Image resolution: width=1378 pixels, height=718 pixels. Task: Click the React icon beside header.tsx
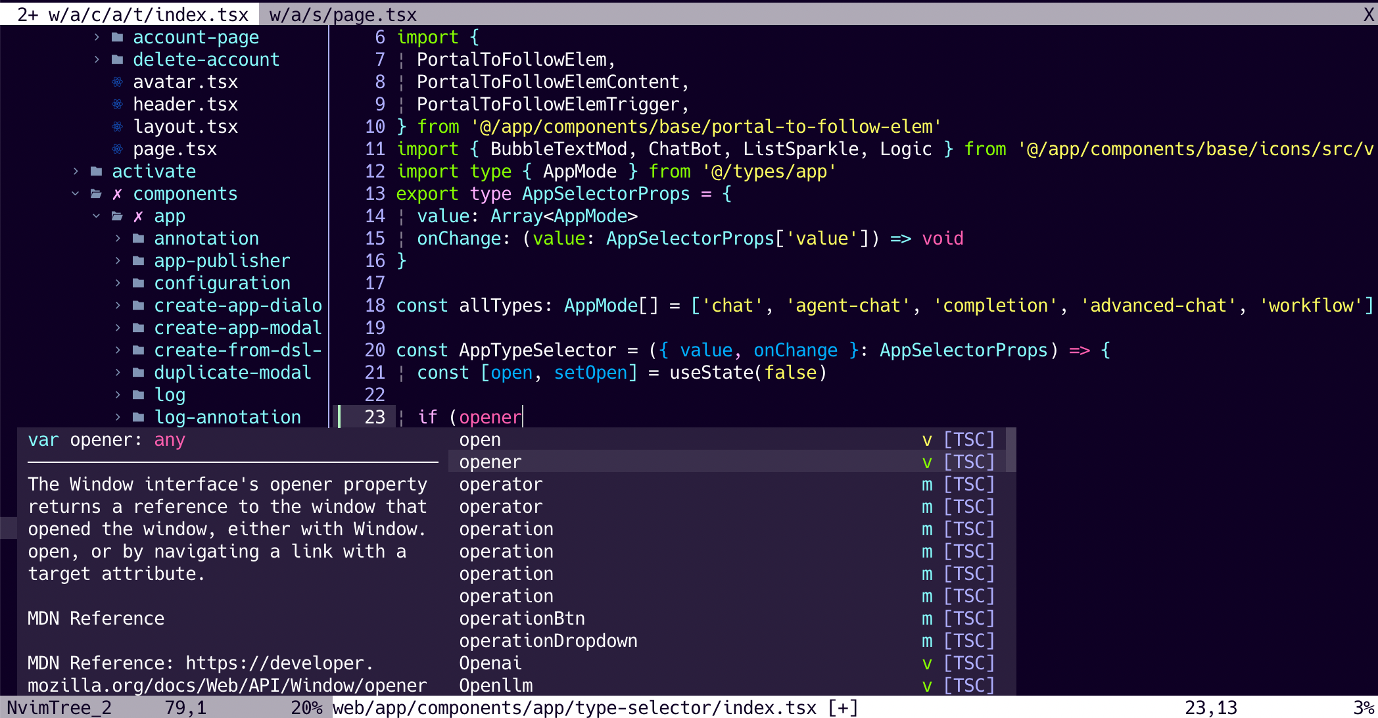point(117,105)
